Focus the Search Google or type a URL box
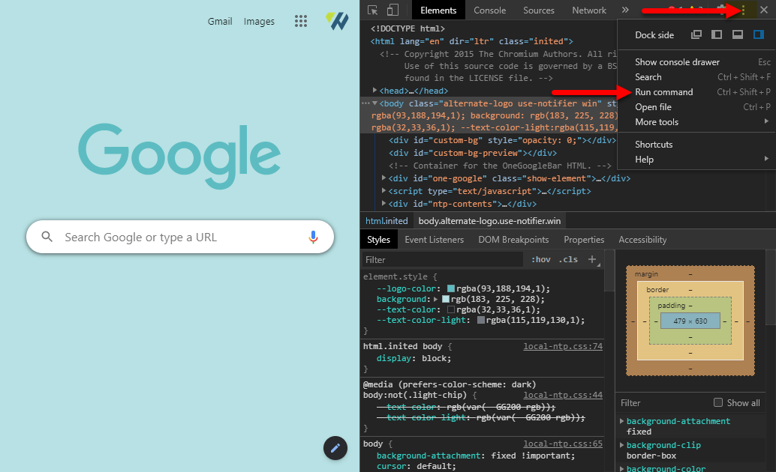The width and height of the screenshot is (776, 472). point(180,237)
